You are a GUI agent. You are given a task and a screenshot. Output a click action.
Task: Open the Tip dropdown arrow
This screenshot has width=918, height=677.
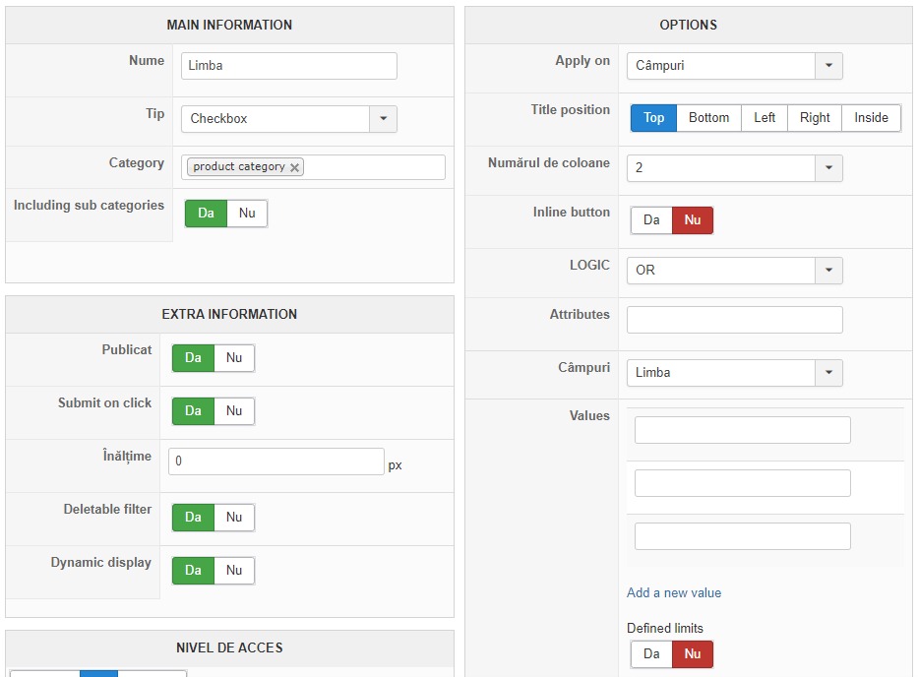tap(383, 119)
